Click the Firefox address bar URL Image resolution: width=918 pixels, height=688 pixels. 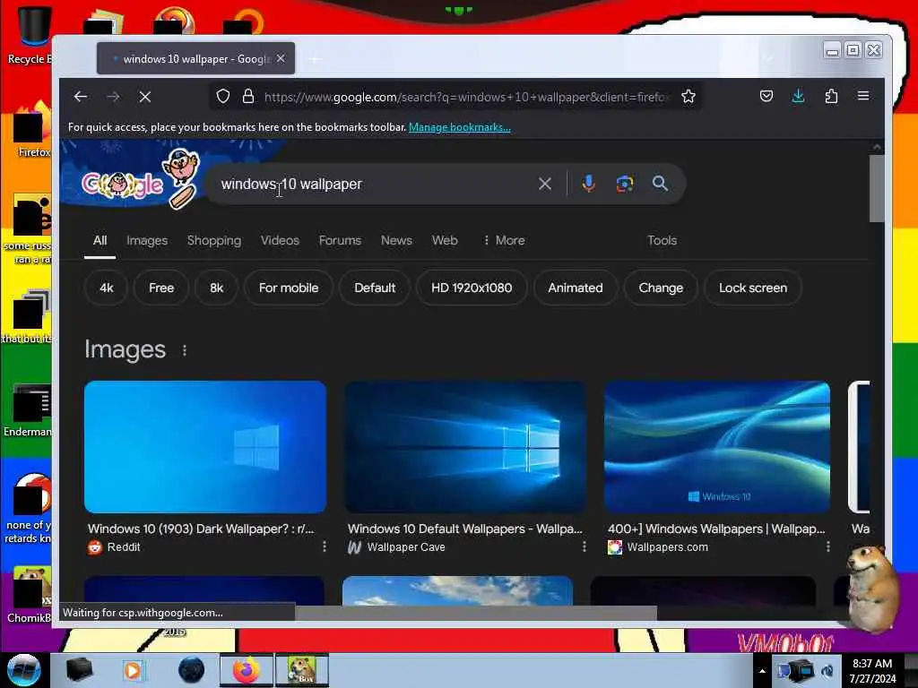pyautogui.click(x=465, y=97)
